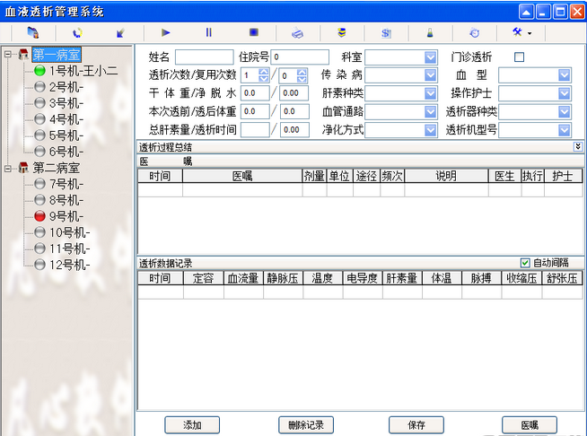Click the gray status light of 2号机
This screenshot has width=587, height=436.
coord(39,86)
